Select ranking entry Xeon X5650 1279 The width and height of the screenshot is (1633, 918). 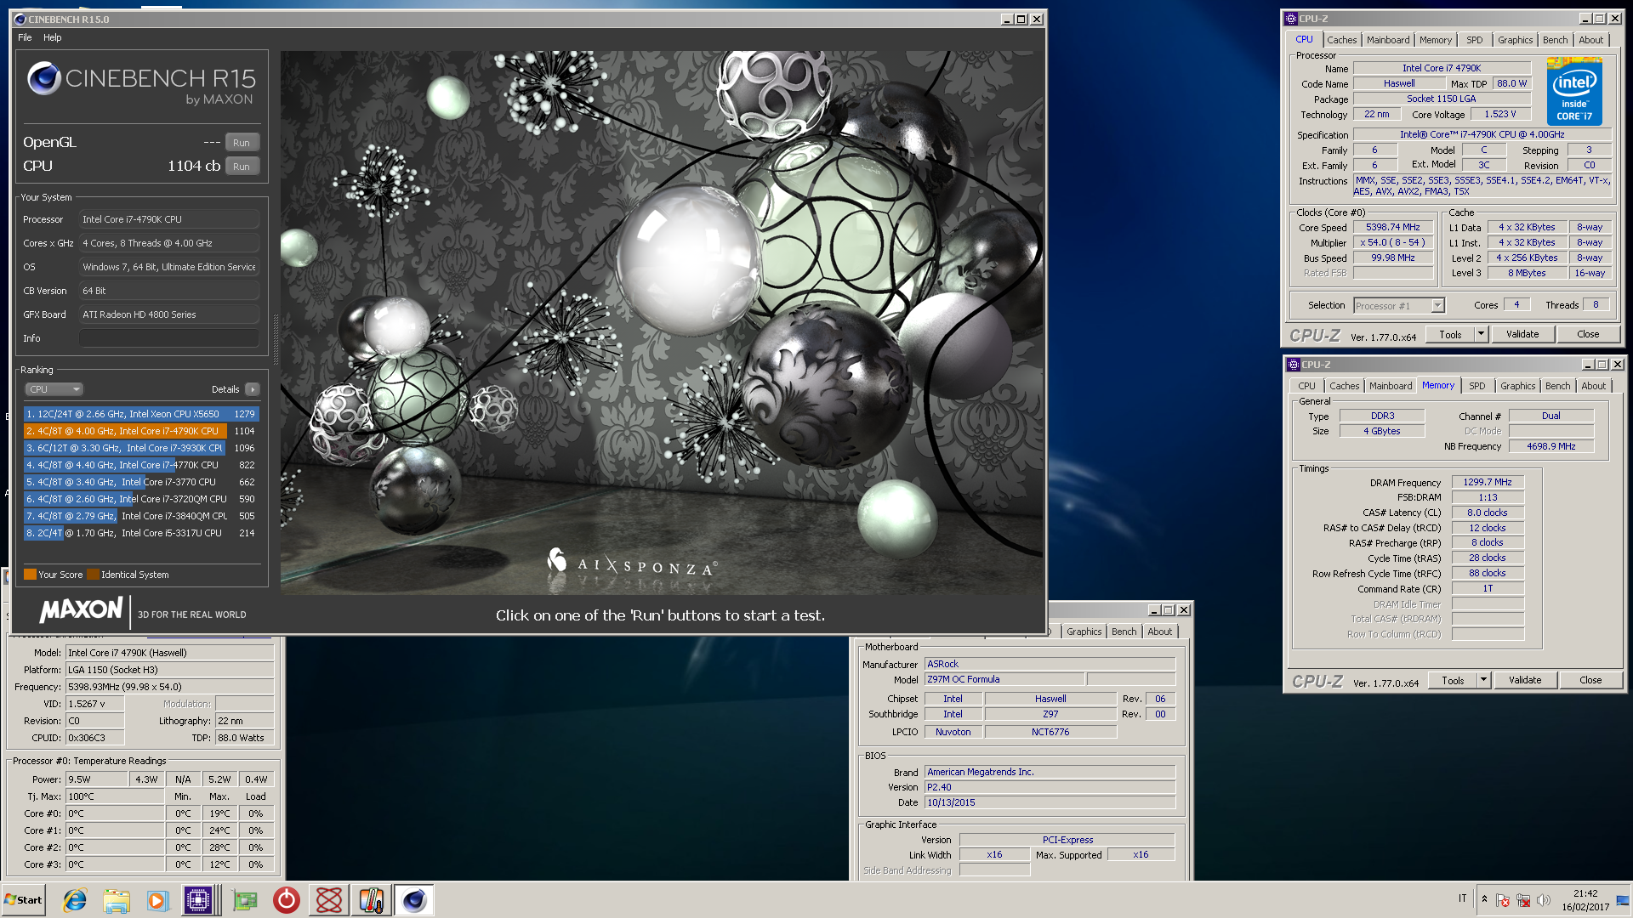point(141,414)
